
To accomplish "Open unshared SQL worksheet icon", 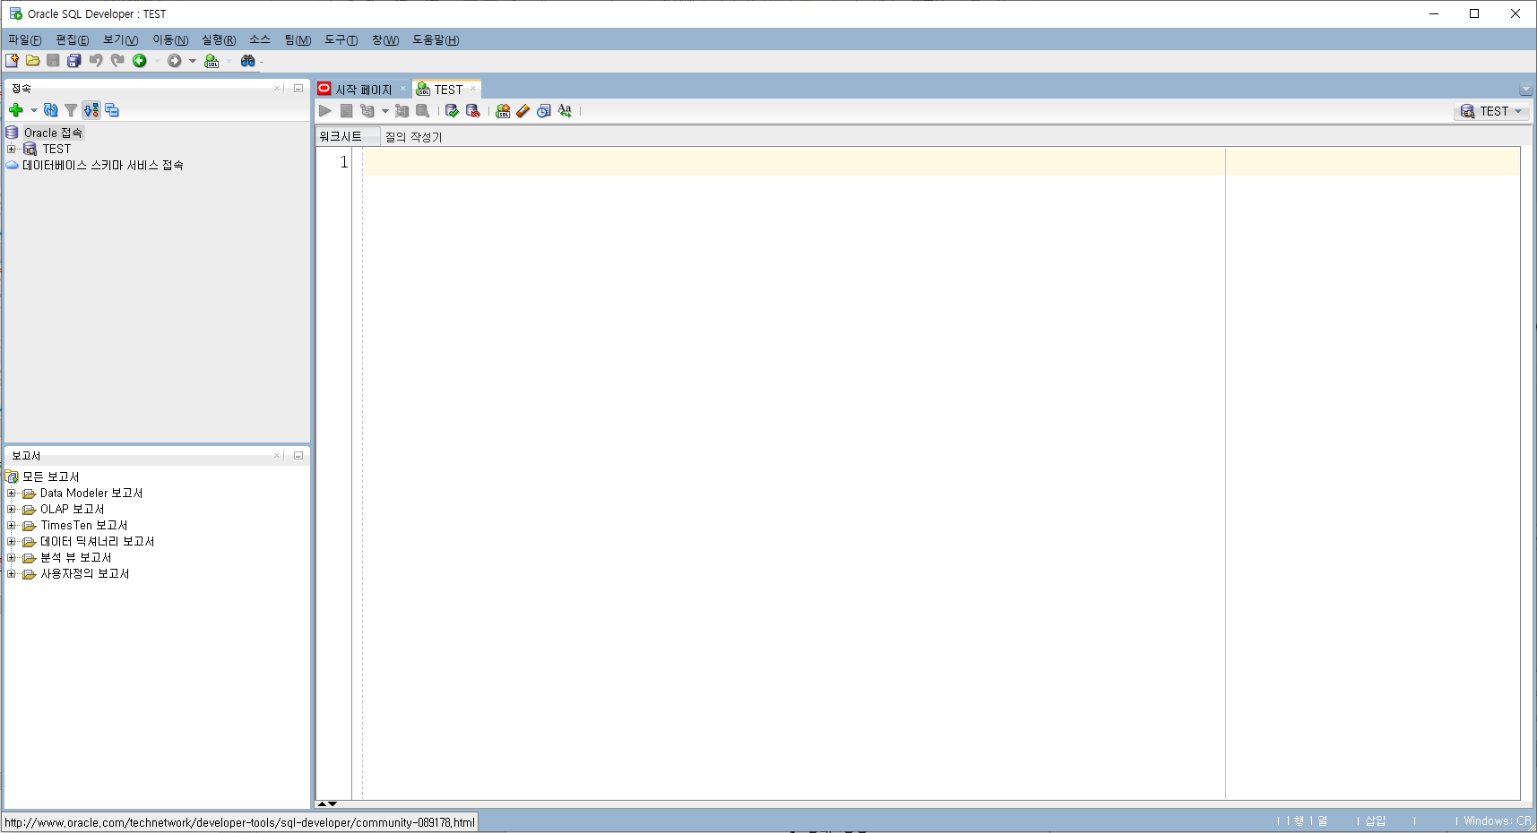I will pos(503,111).
